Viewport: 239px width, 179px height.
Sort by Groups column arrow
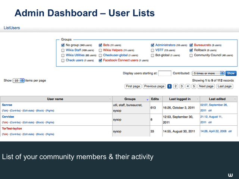[x=148, y=100]
